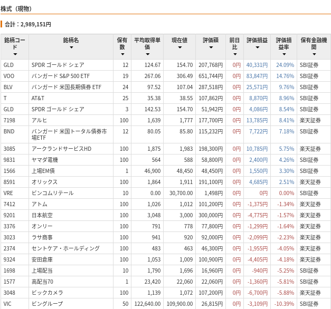
Task: Click アークランドサービスHD stock name
Action: pos(61,149)
